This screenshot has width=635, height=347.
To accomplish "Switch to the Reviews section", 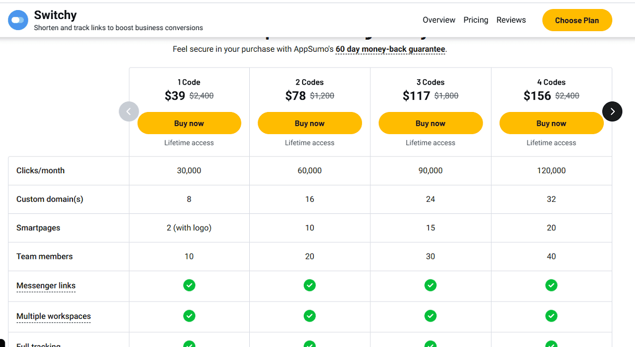I will point(511,20).
